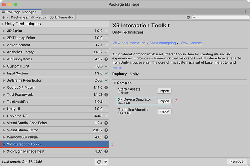Open the dropdown arrow beside refresh button
The width and height of the screenshot is (250, 166).
tap(106, 162)
